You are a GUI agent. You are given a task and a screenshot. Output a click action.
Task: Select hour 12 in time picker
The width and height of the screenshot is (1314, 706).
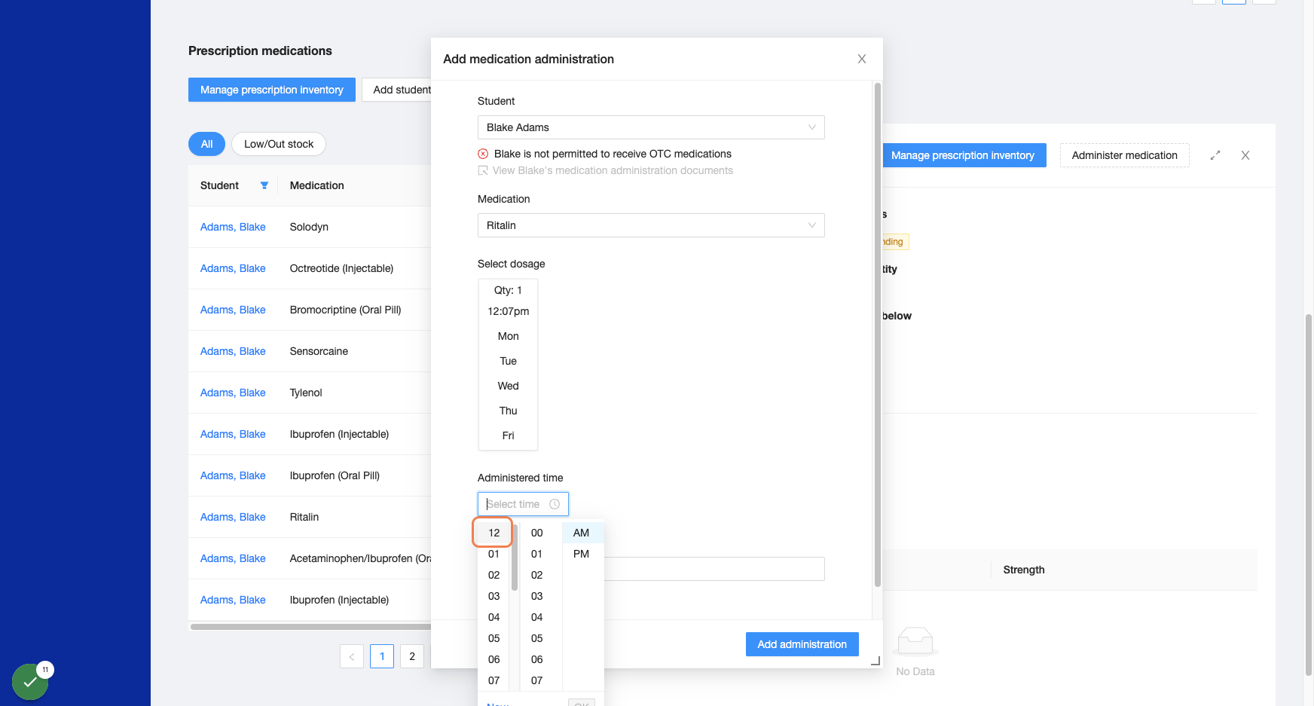point(494,533)
